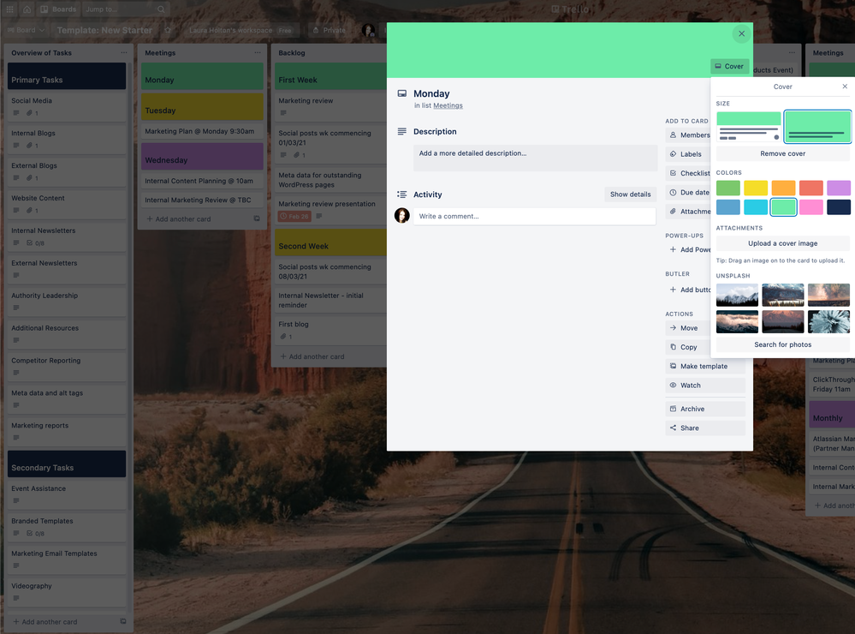Close the Monday card dialog
Screen dimensions: 855x634
pyautogui.click(x=741, y=34)
